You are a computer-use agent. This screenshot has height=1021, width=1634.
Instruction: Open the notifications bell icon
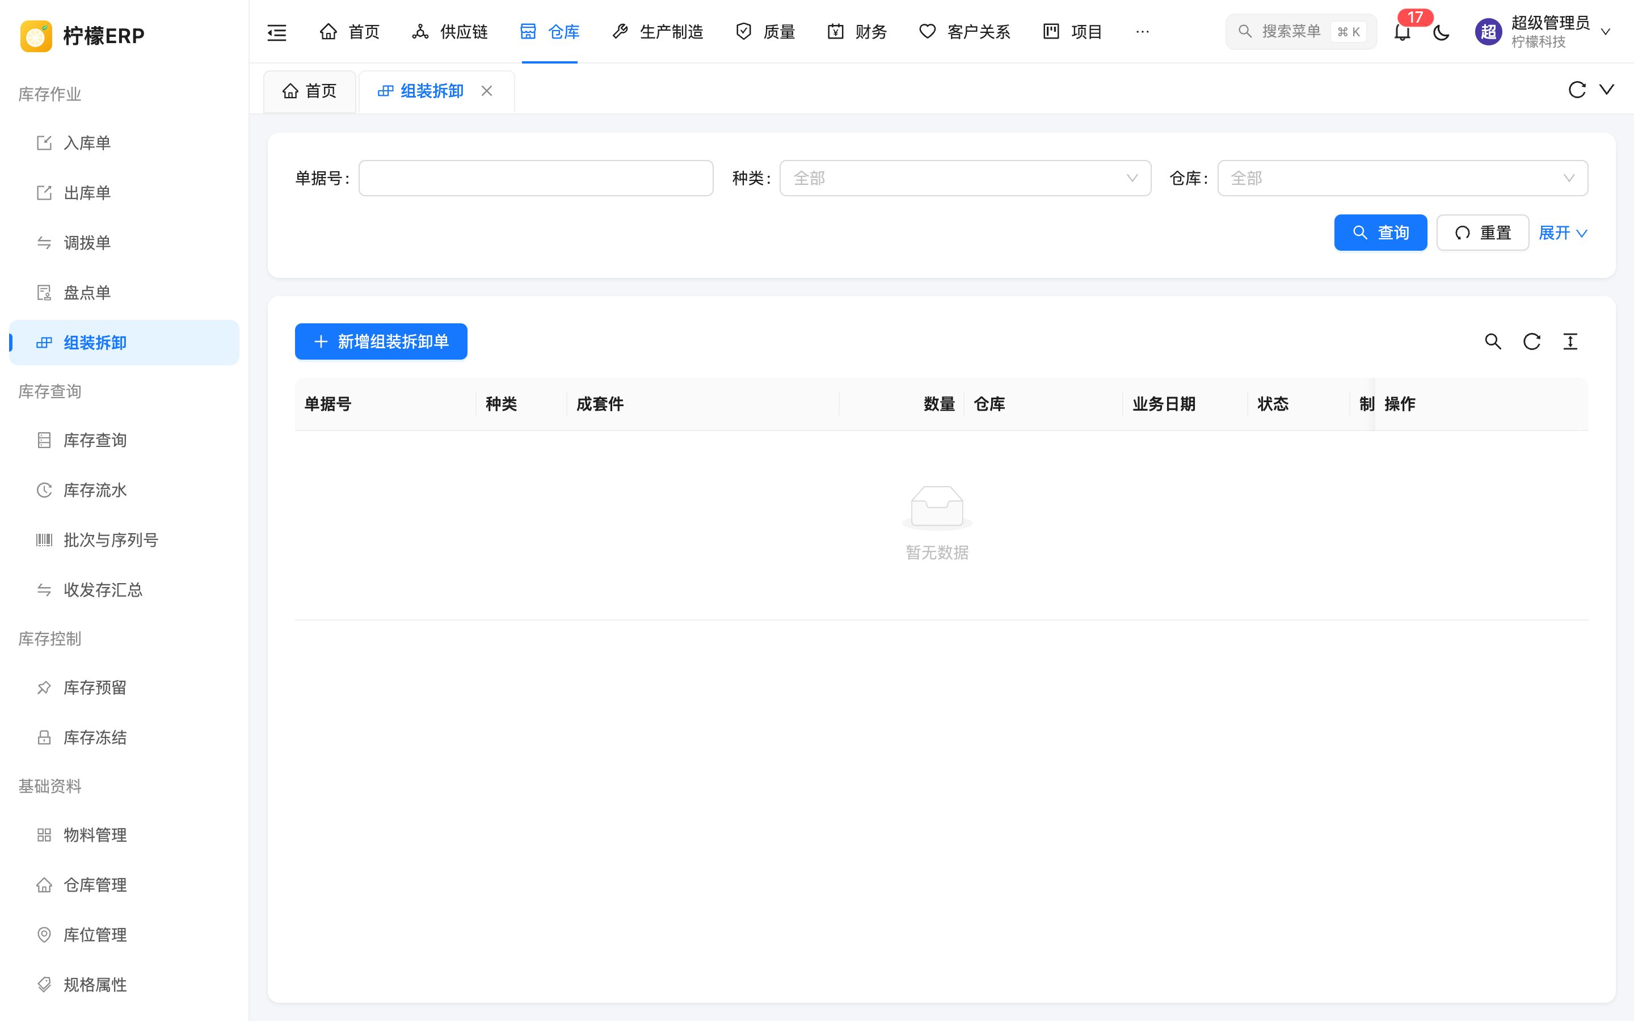[x=1403, y=32]
